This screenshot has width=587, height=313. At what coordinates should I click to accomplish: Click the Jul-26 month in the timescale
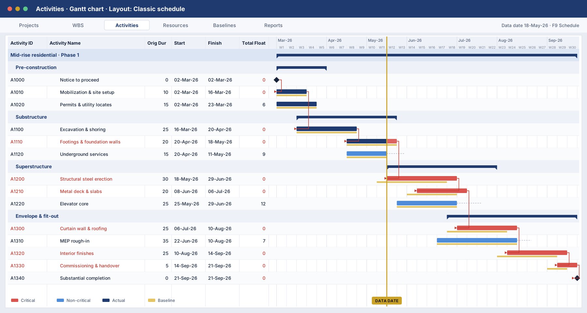tap(464, 40)
